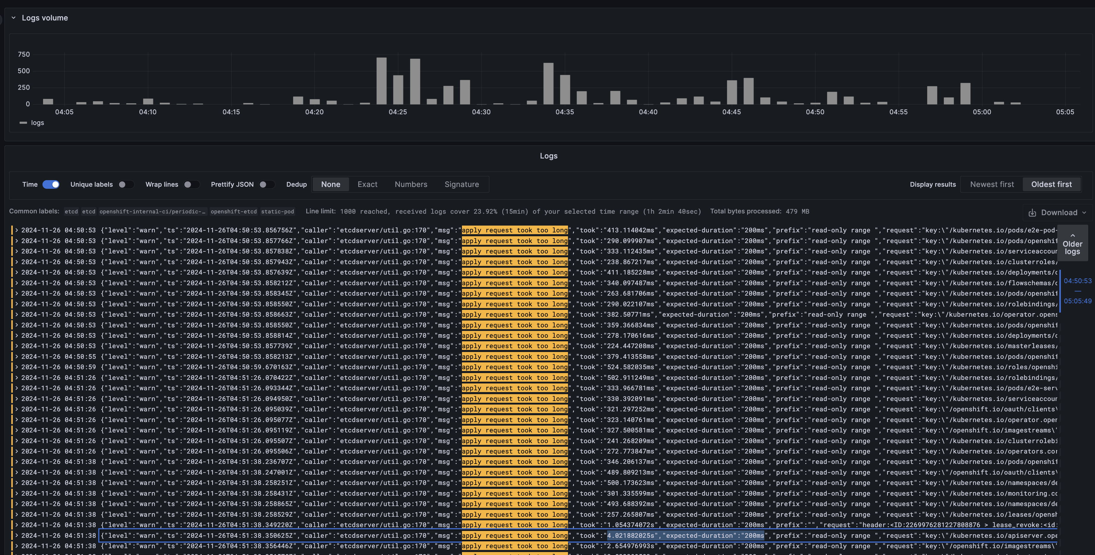
Task: Toggle the Time switch off
Action: point(51,184)
